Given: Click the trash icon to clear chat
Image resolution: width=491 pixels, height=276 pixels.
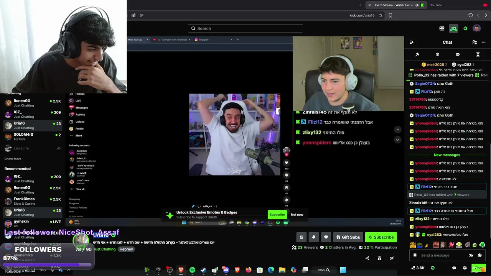Looking at the screenshot, I should tap(438, 54).
